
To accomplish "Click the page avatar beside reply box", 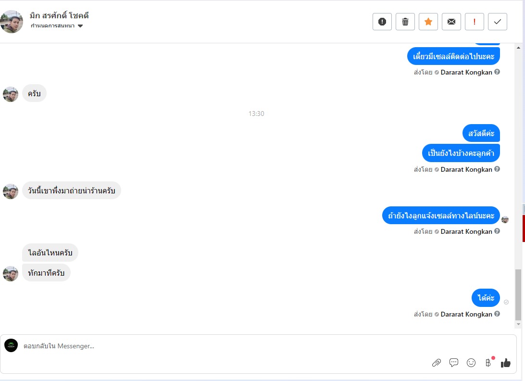I will tap(11, 345).
